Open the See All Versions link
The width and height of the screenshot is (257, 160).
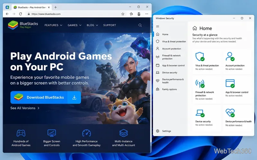coord(25,108)
